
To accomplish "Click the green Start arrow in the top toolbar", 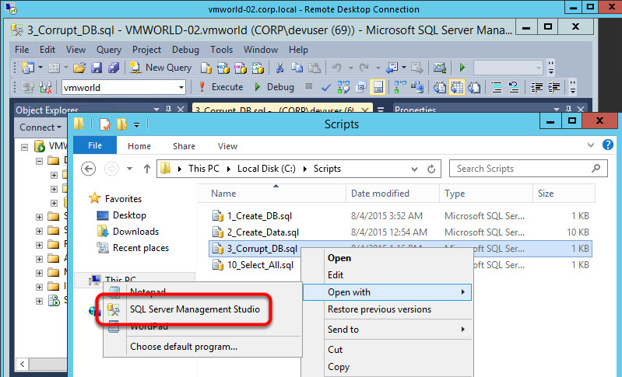I will [x=462, y=68].
